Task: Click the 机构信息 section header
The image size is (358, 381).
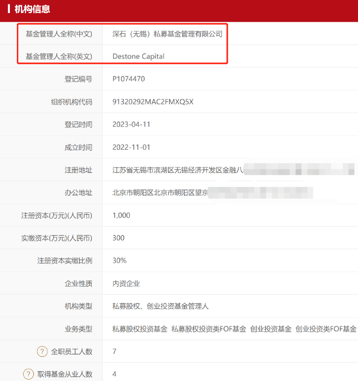Action: pyautogui.click(x=32, y=9)
